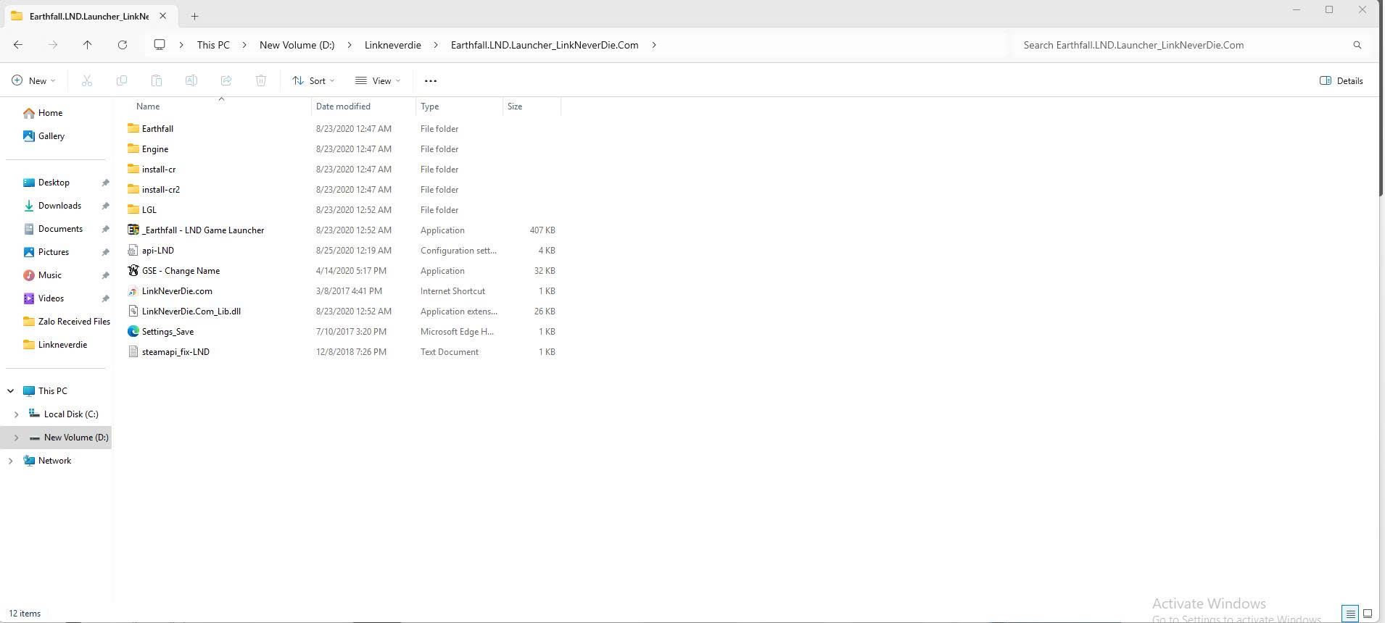Screen dimensions: 1385x623
Task: Open the Sort dropdown menu
Action: (x=313, y=81)
